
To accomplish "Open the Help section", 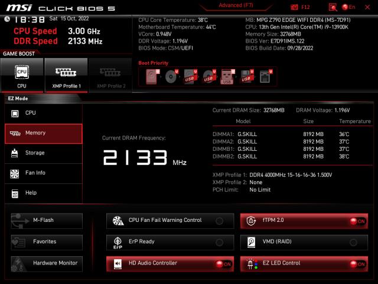I will [44, 193].
